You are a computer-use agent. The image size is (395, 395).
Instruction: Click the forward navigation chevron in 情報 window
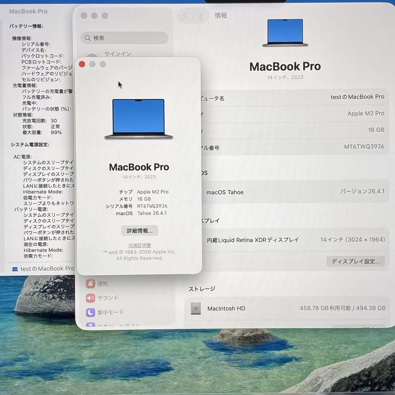coord(201,15)
